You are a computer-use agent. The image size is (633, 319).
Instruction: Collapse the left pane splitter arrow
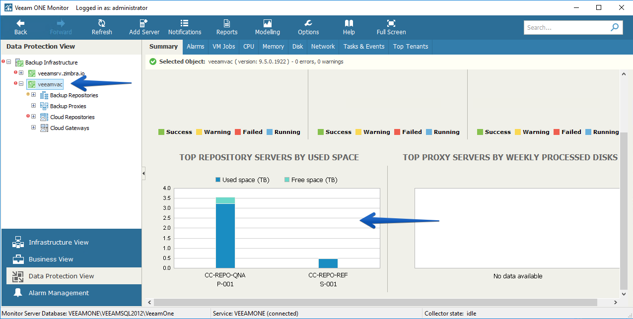pos(143,173)
